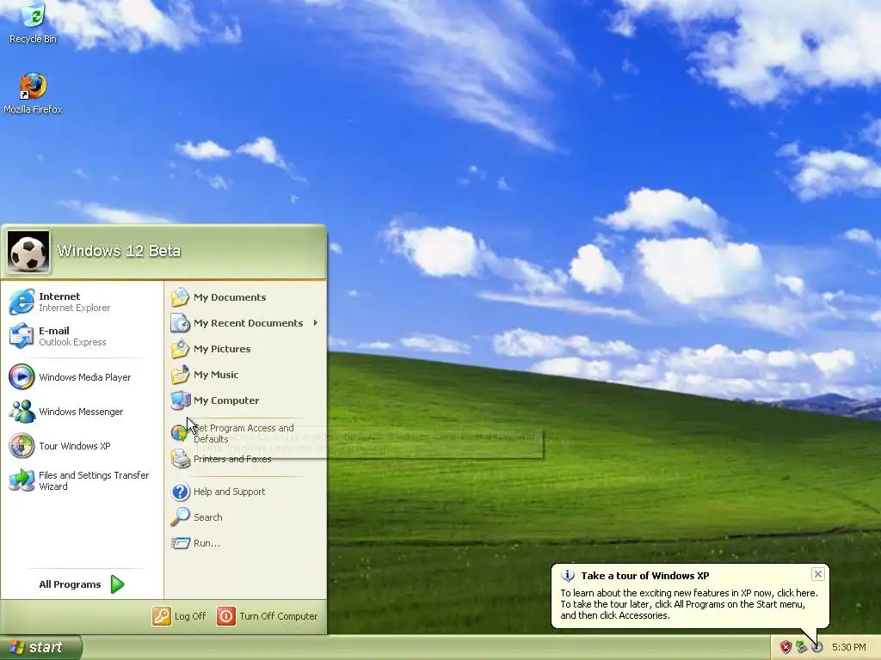Choose Set Program Access and Defaults
Screen dimensions: 881x660
(243, 433)
